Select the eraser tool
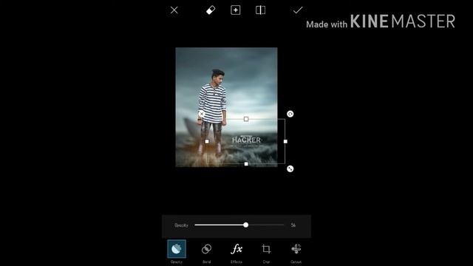 click(211, 10)
